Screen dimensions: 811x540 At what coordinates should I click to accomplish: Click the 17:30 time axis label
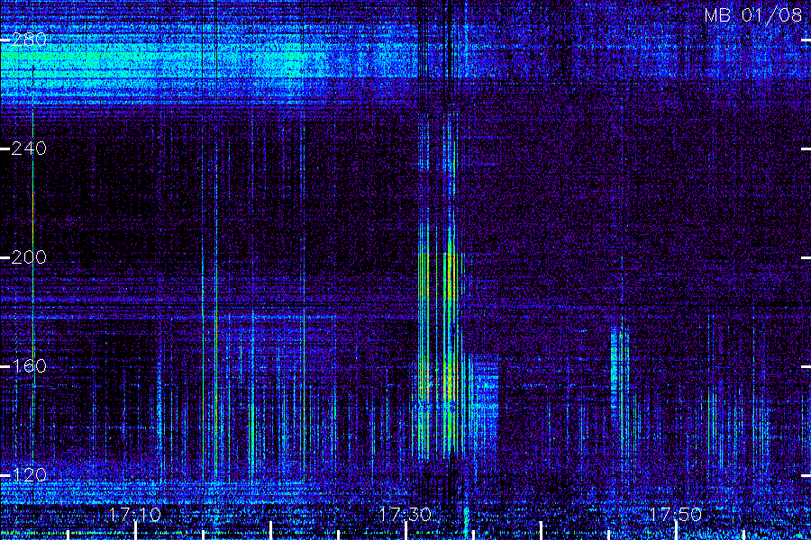pos(405,515)
